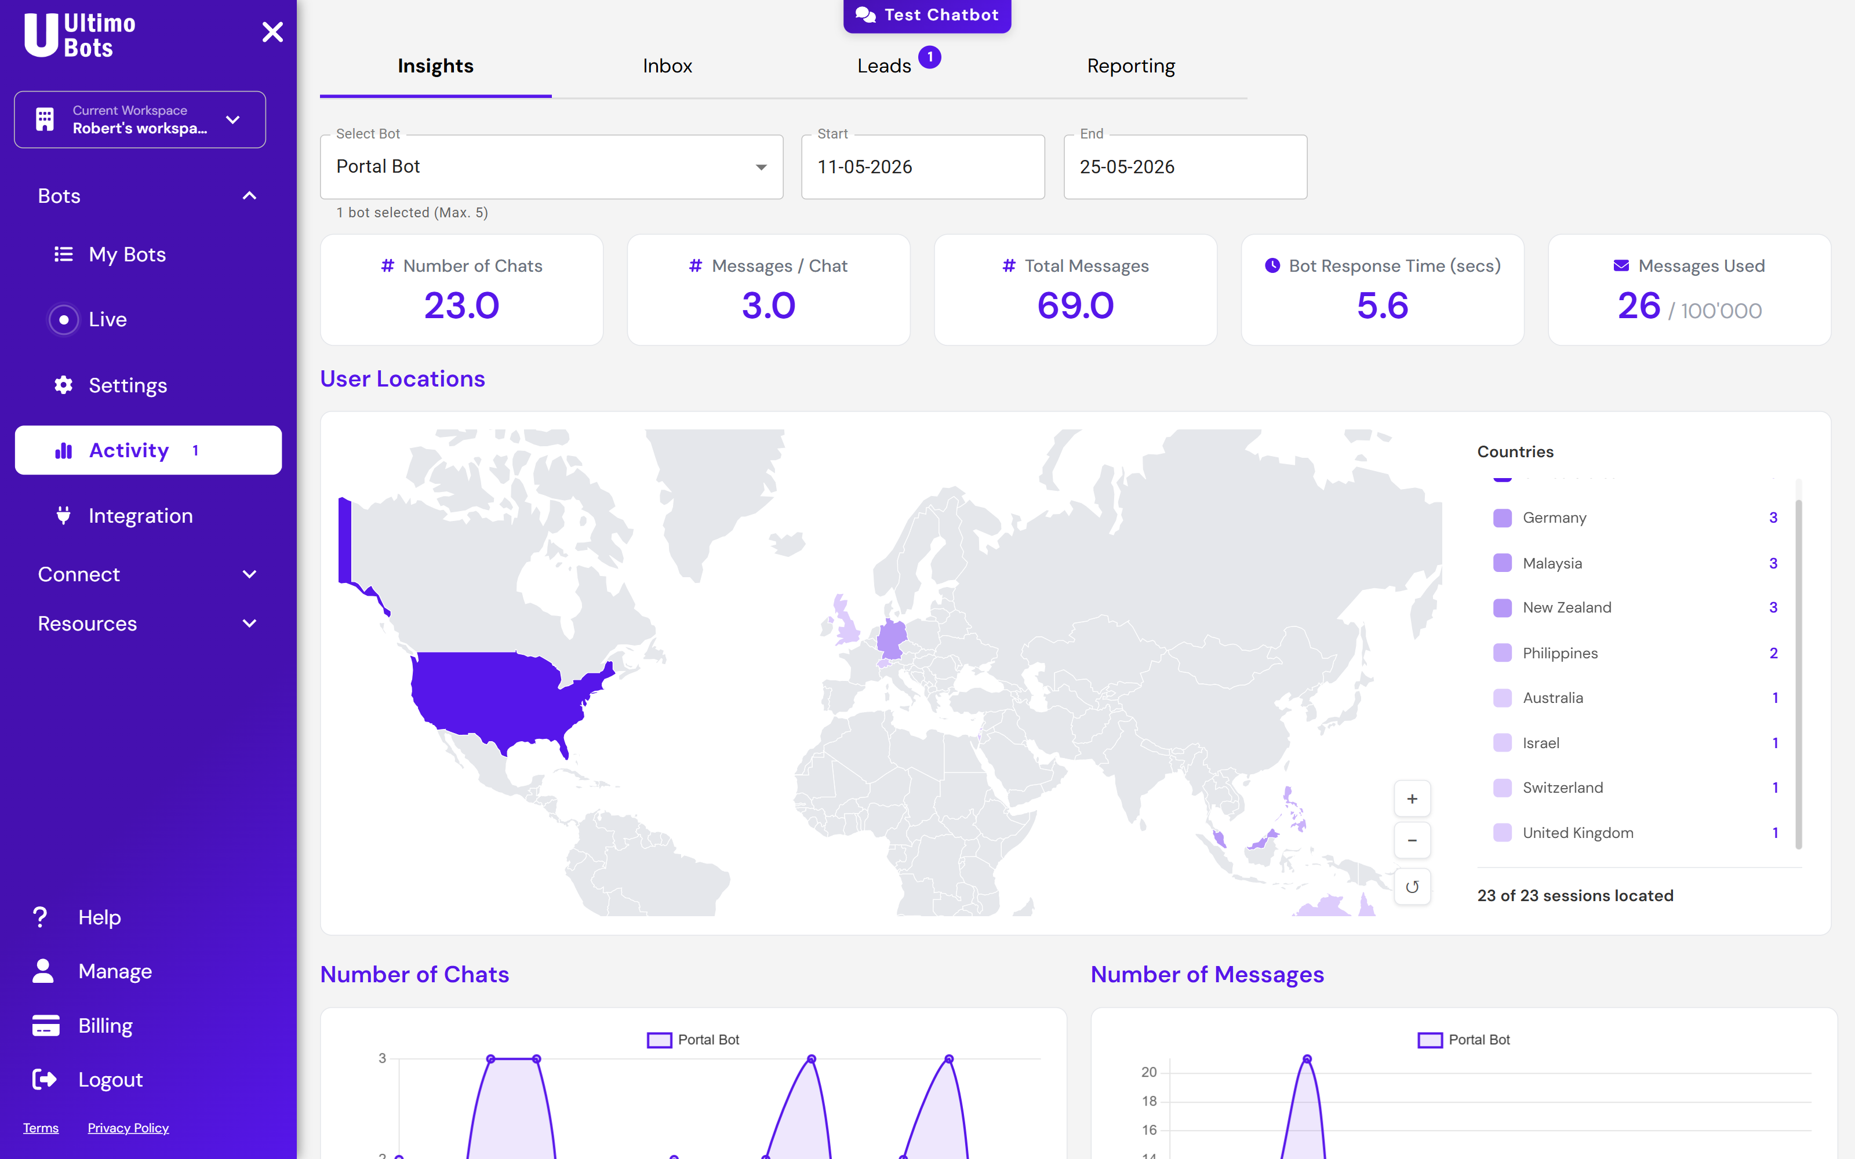This screenshot has height=1159, width=1855.
Task: Click the Philippines color swatch
Action: 1503,653
